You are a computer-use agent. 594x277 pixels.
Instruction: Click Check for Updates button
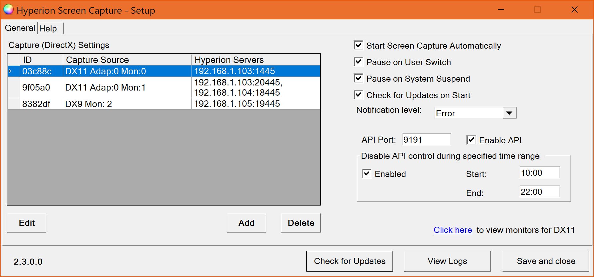pyautogui.click(x=350, y=261)
